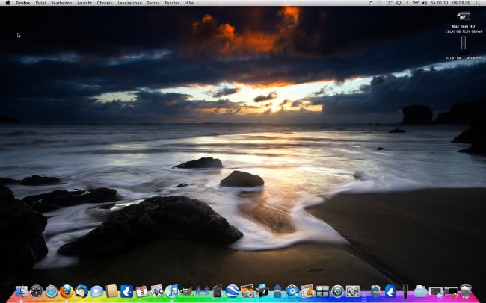Open Thunderbird mail from the Dock
This screenshot has width=486, height=303.
[81, 291]
